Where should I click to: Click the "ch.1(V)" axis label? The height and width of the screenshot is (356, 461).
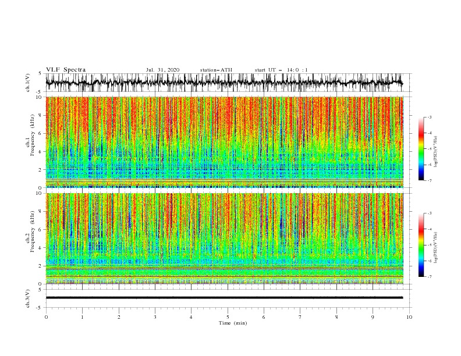tap(28, 83)
